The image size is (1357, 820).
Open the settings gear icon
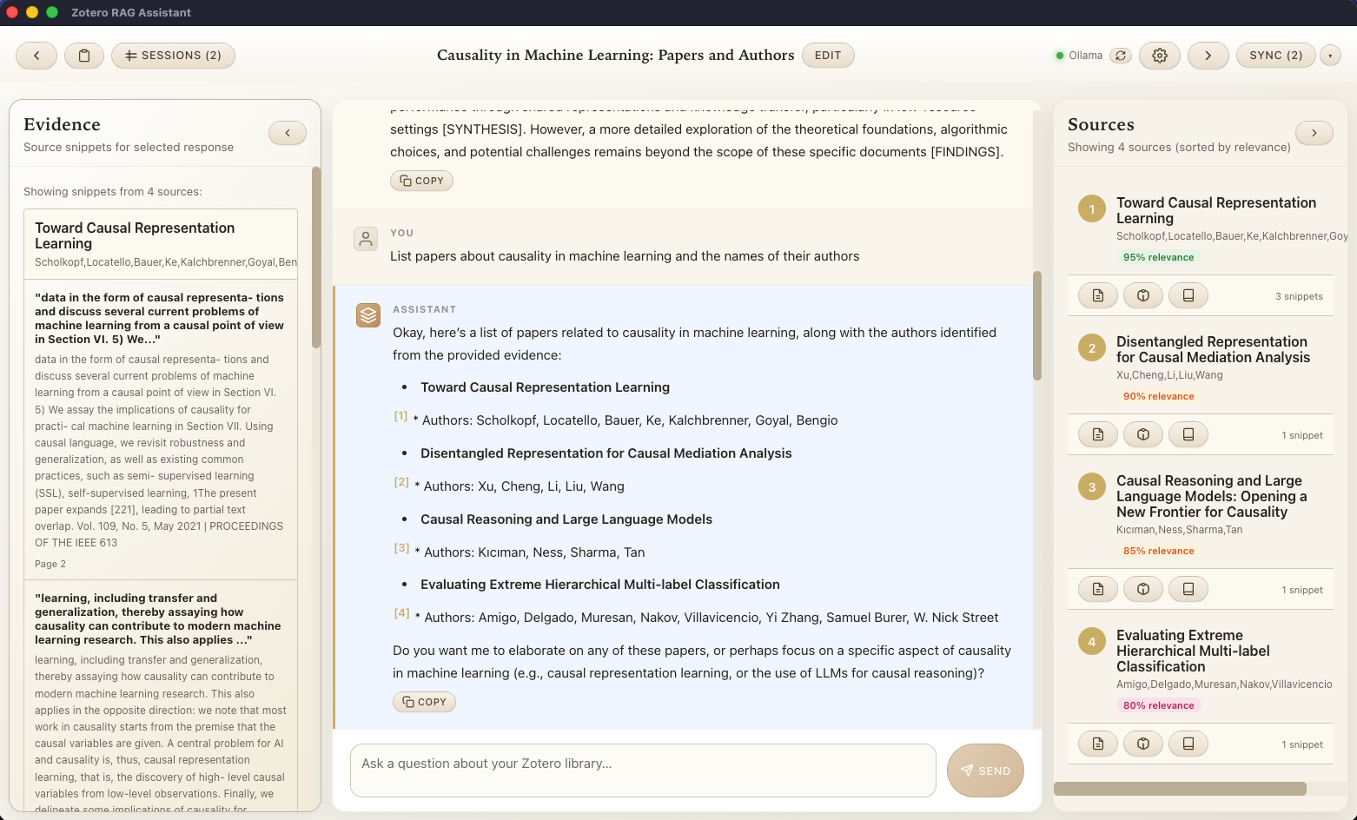tap(1159, 55)
